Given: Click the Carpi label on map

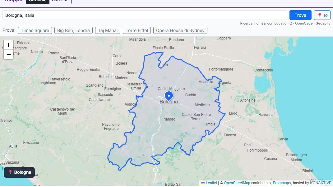Looking at the screenshot, I should (x=117, y=56).
